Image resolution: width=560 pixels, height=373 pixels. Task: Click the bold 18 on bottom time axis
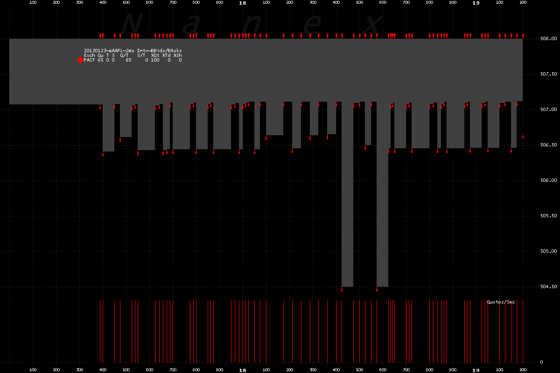click(x=242, y=370)
